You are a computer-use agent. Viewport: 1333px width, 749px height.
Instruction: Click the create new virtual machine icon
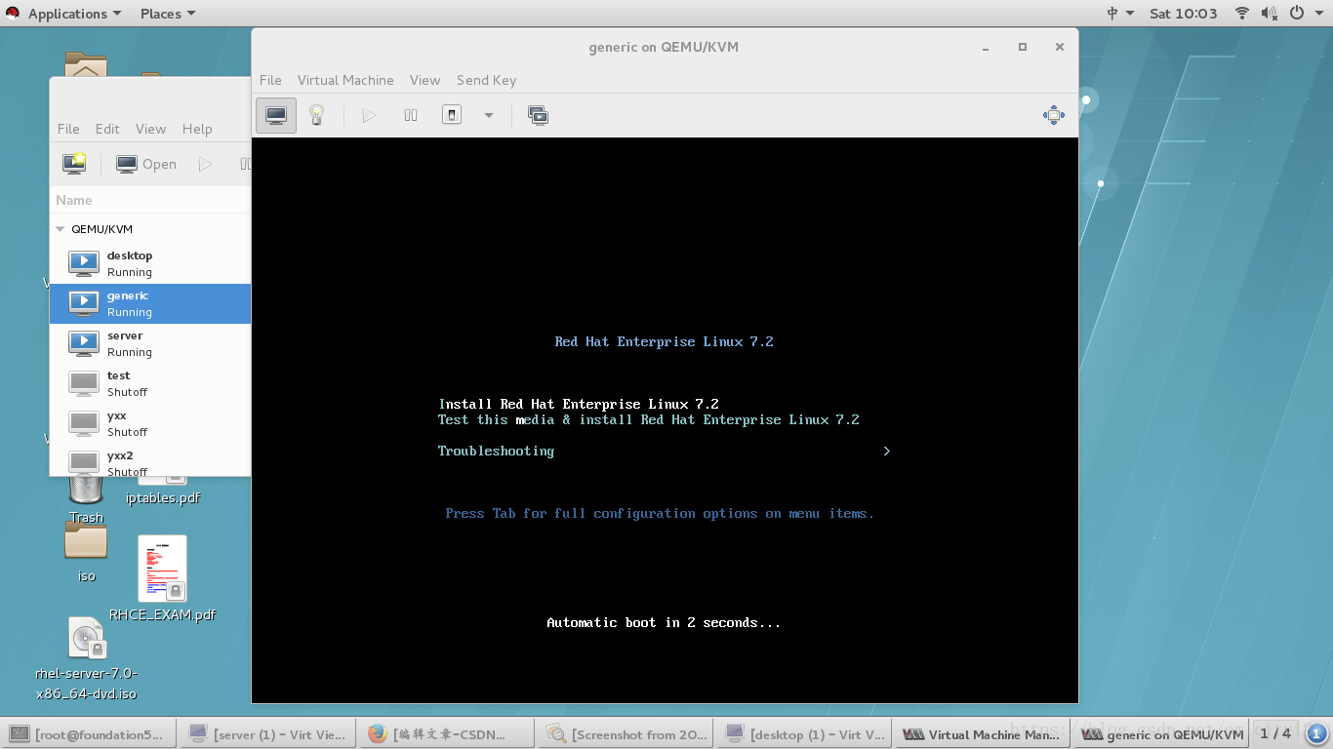[74, 164]
